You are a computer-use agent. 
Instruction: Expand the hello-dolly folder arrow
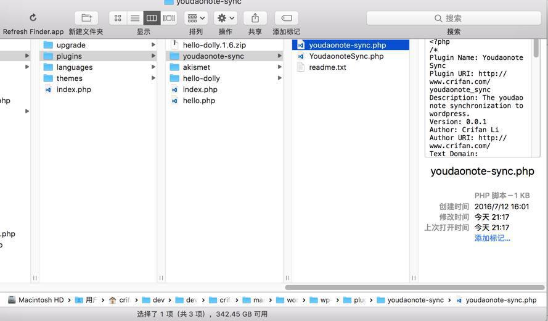280,78
